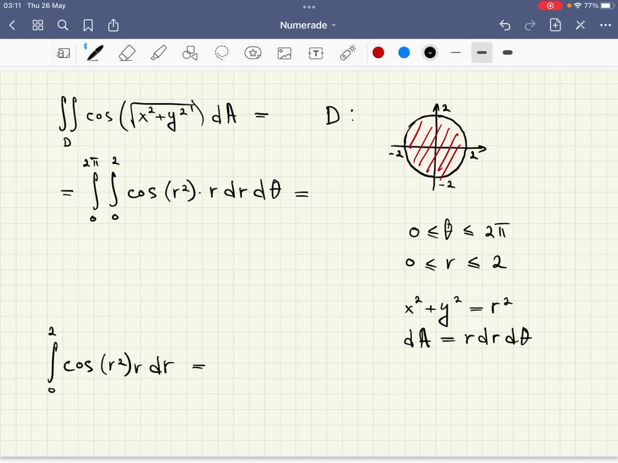Open the Stickers tool
Viewport: 618px width, 463px height.
253,52
